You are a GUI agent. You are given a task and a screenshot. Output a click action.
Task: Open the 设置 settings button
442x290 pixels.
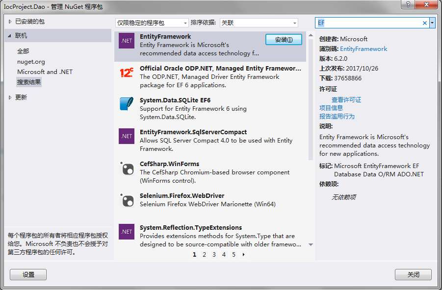28,274
